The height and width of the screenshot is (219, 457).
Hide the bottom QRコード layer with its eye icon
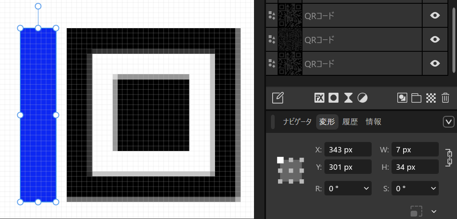pos(435,63)
